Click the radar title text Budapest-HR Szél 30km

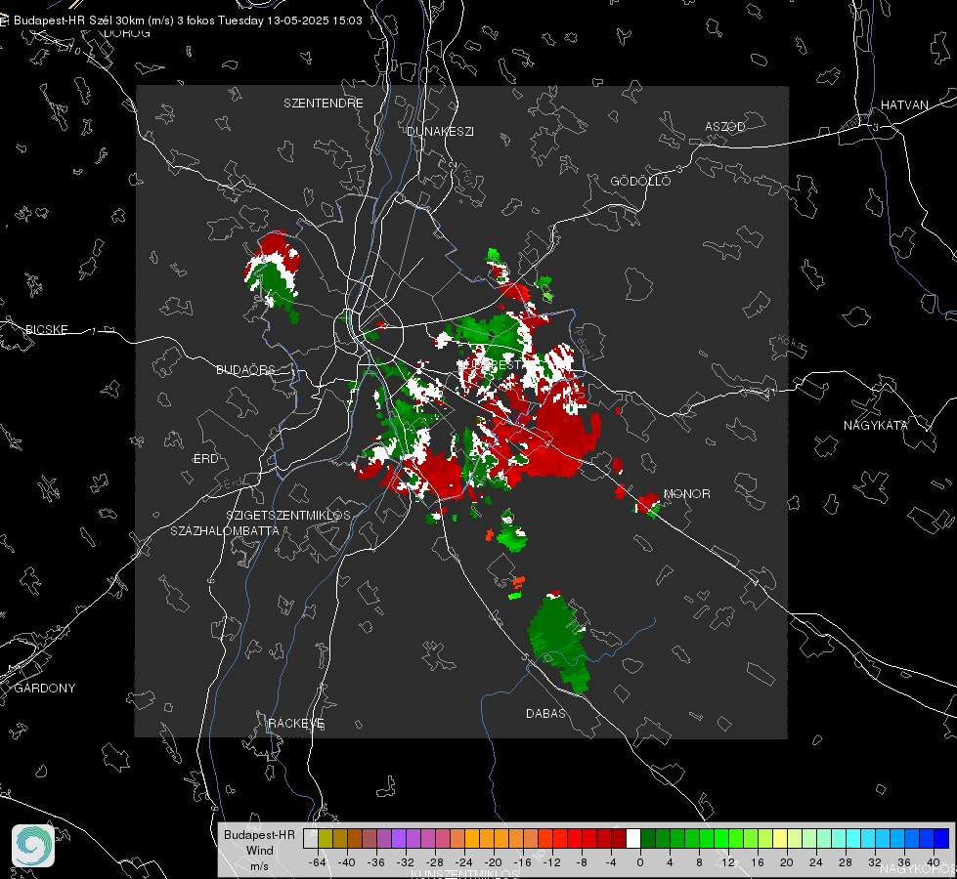pyautogui.click(x=79, y=21)
